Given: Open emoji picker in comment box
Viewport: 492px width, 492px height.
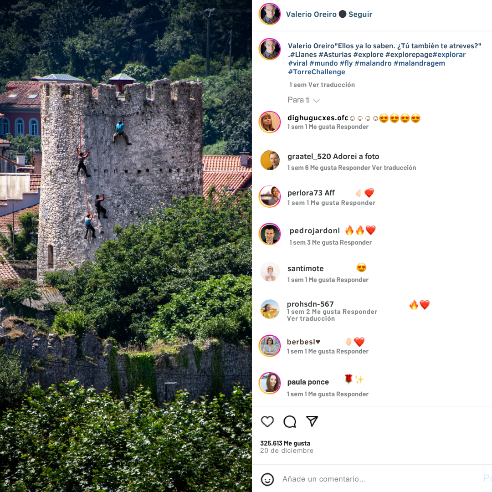Looking at the screenshot, I should point(267,479).
